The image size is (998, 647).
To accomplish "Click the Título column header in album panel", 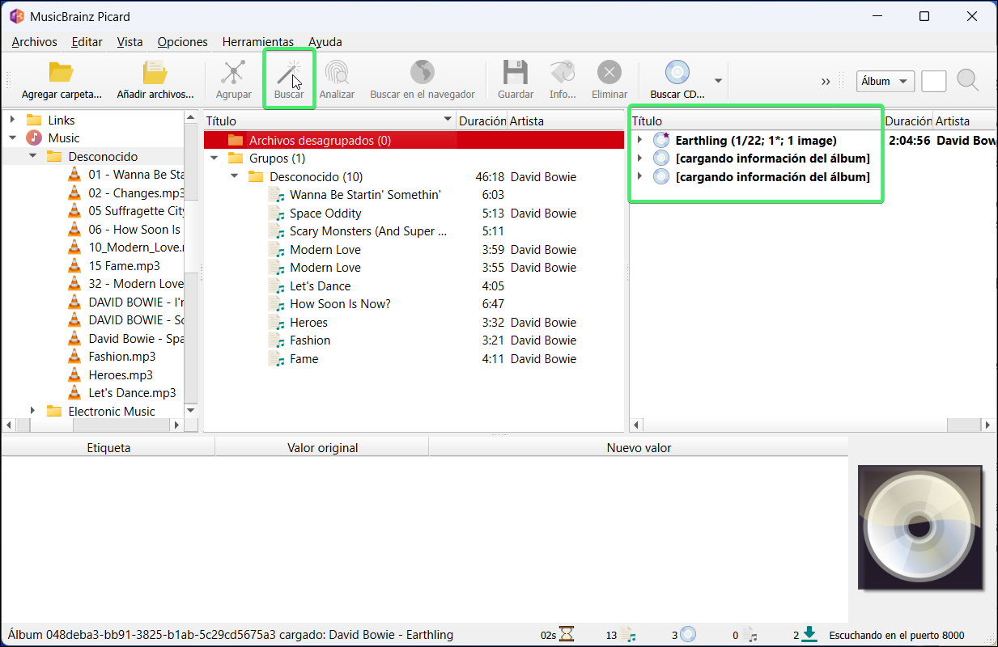I will pos(756,121).
